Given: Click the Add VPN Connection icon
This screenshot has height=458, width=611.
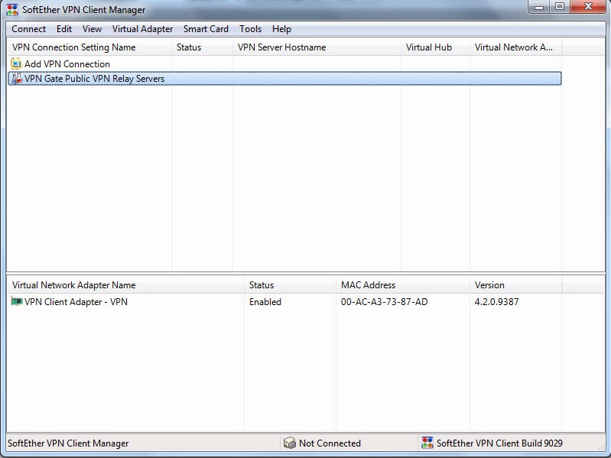Looking at the screenshot, I should pyautogui.click(x=16, y=63).
